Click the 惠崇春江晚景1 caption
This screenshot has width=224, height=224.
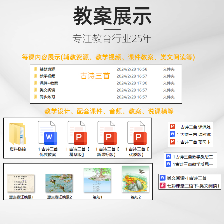point(21,197)
